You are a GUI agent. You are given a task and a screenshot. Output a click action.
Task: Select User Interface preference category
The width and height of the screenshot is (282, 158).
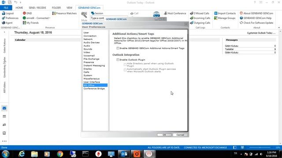[92, 82]
